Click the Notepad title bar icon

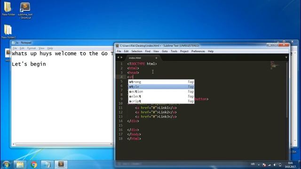[13, 43]
